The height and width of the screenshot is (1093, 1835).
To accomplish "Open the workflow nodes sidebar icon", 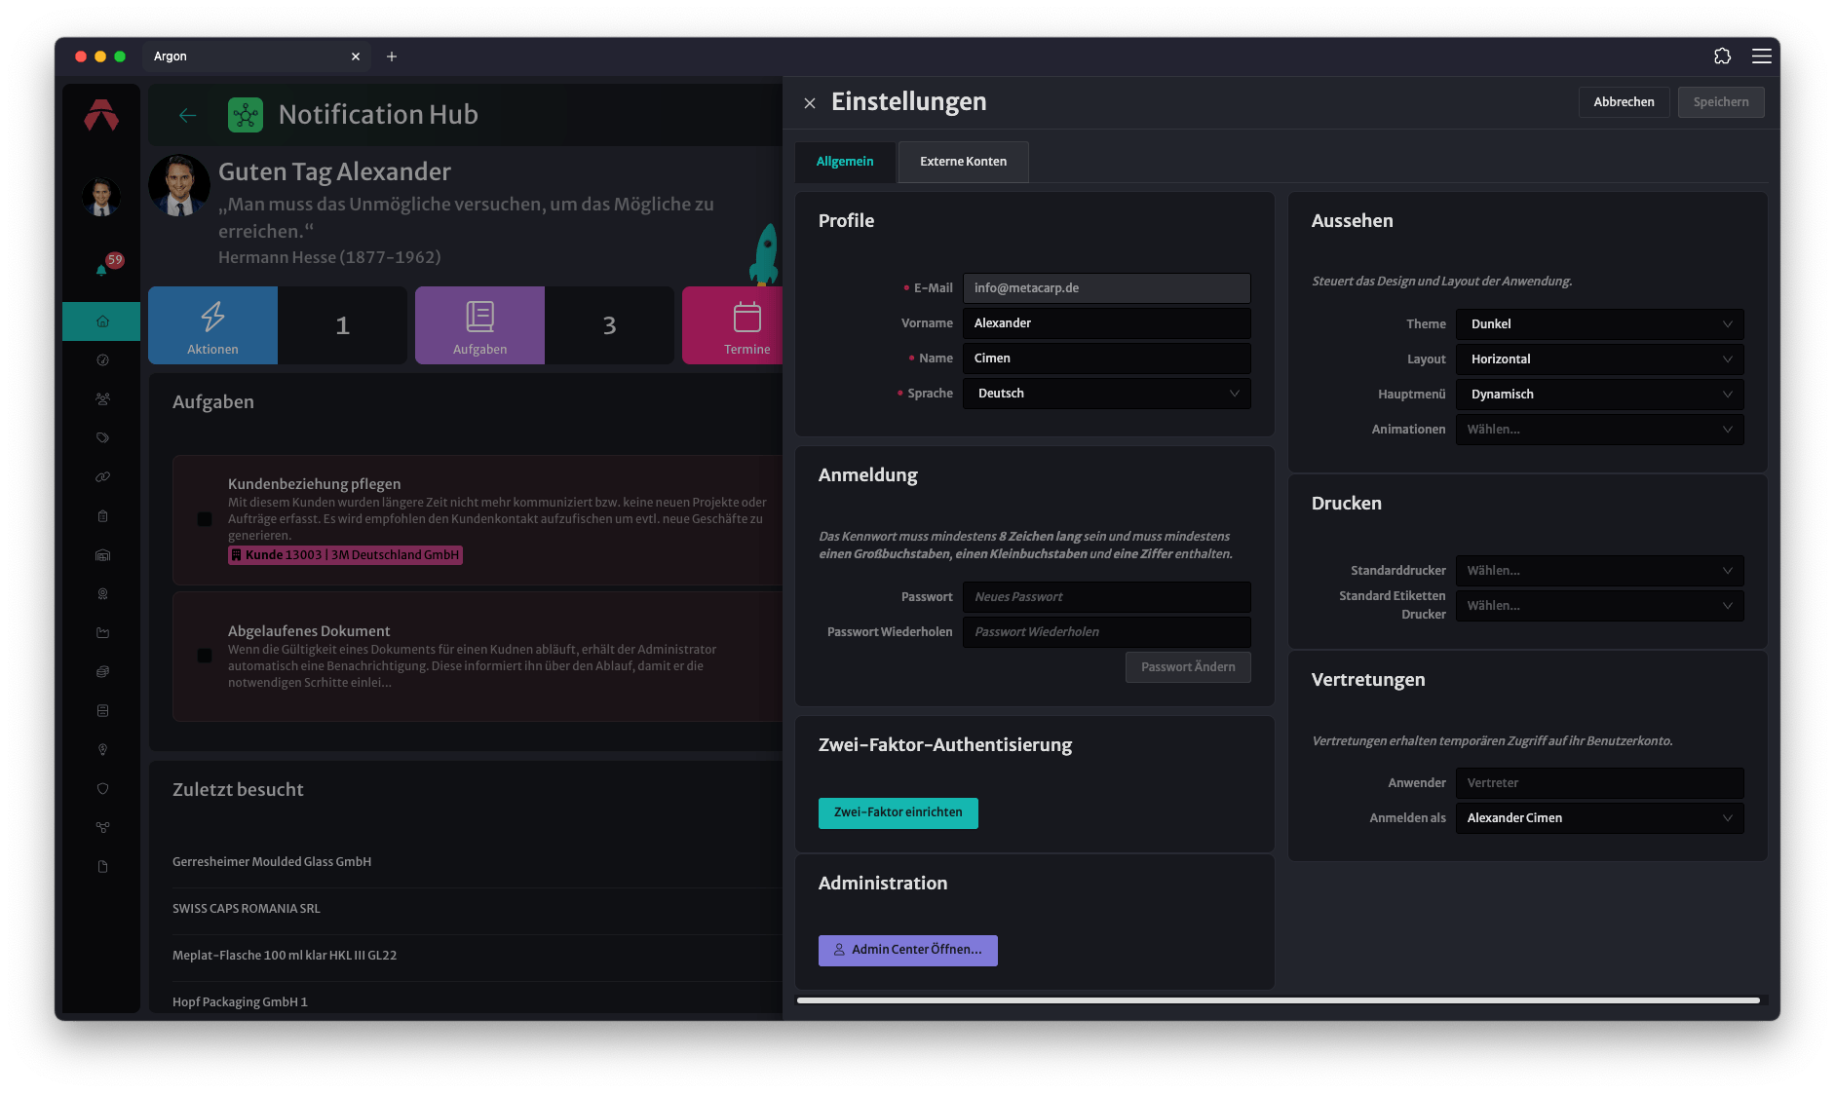I will (102, 828).
